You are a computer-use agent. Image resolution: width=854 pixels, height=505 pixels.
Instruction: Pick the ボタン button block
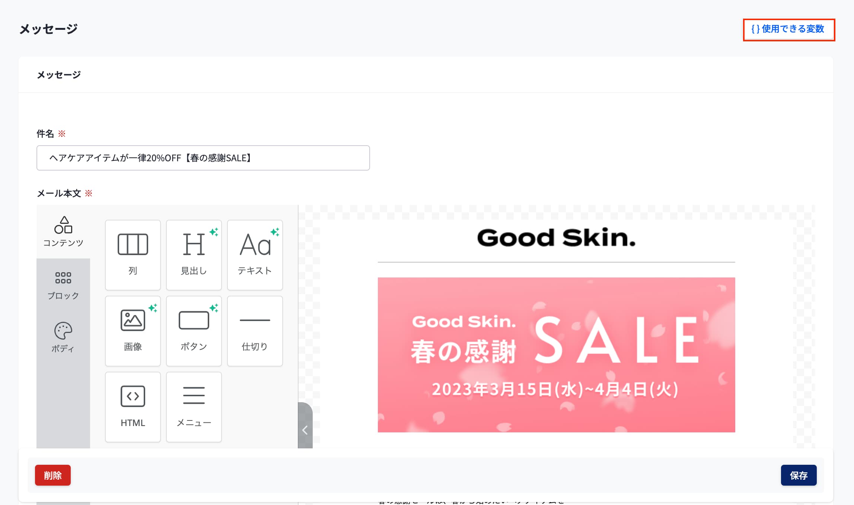[x=194, y=331]
